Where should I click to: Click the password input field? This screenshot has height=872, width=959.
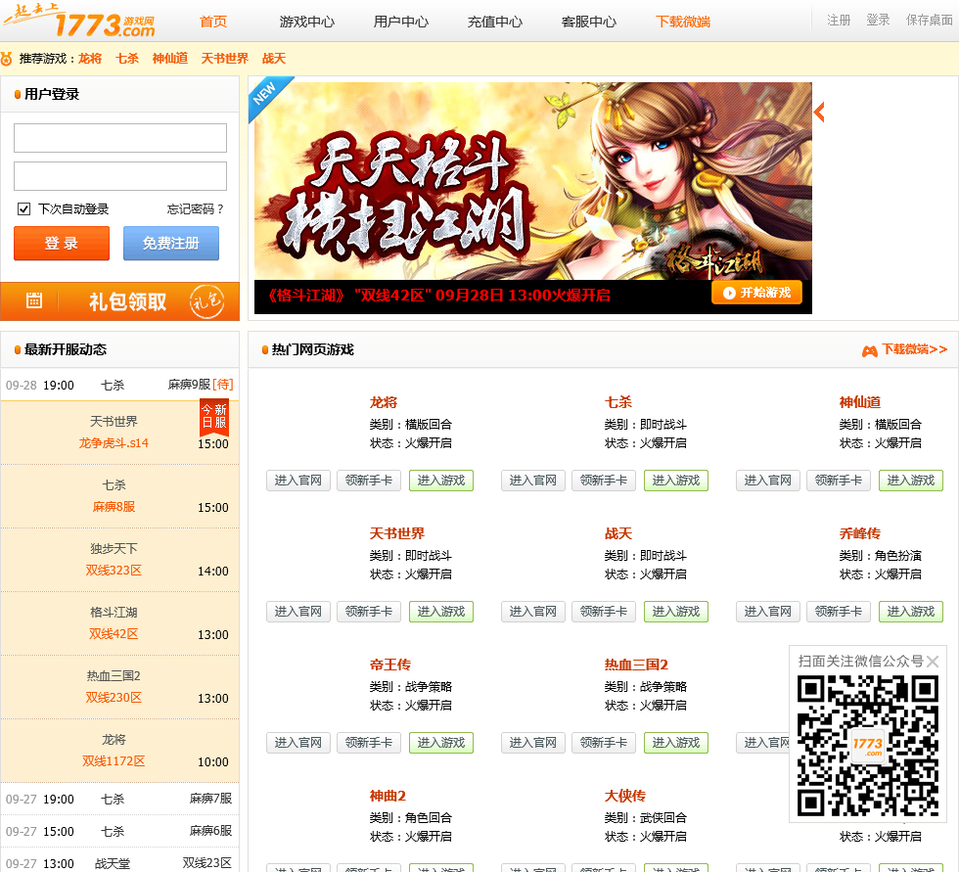[x=120, y=176]
